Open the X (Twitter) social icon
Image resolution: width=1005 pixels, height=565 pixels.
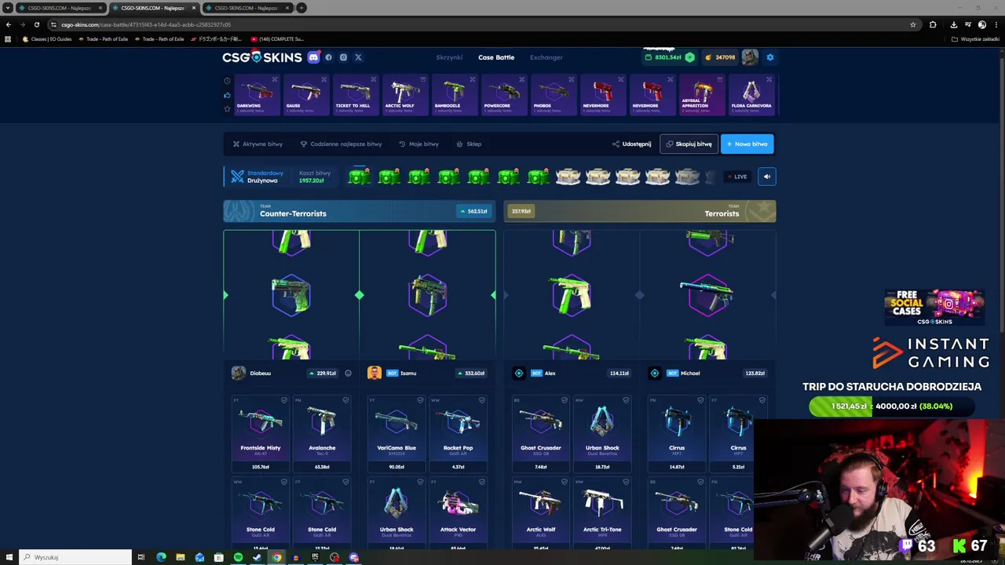coord(358,57)
